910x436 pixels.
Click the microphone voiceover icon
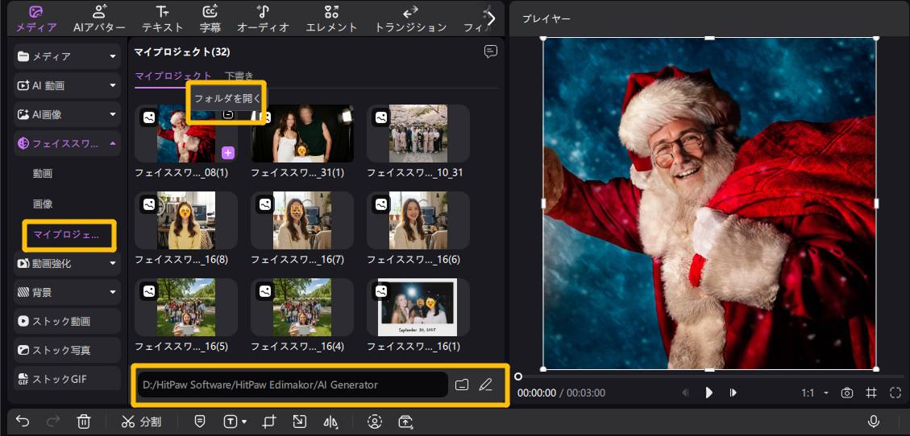pos(873,422)
